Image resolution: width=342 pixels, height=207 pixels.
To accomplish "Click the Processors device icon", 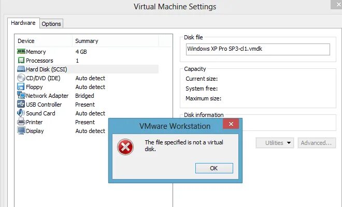I will click(x=21, y=61).
